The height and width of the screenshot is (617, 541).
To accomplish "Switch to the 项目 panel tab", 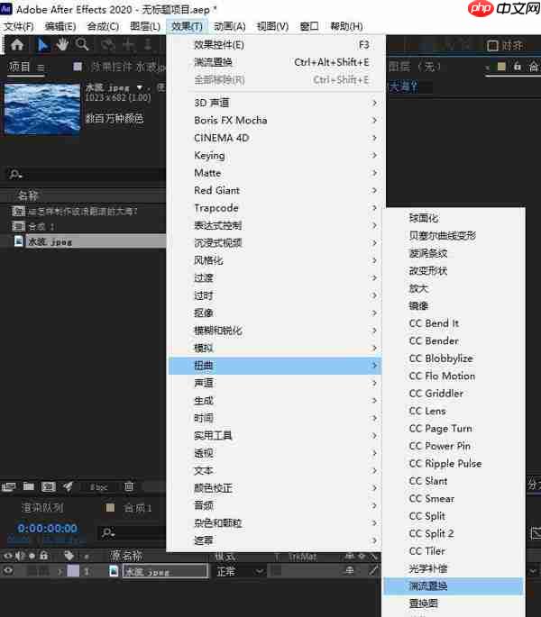I will click(19, 67).
